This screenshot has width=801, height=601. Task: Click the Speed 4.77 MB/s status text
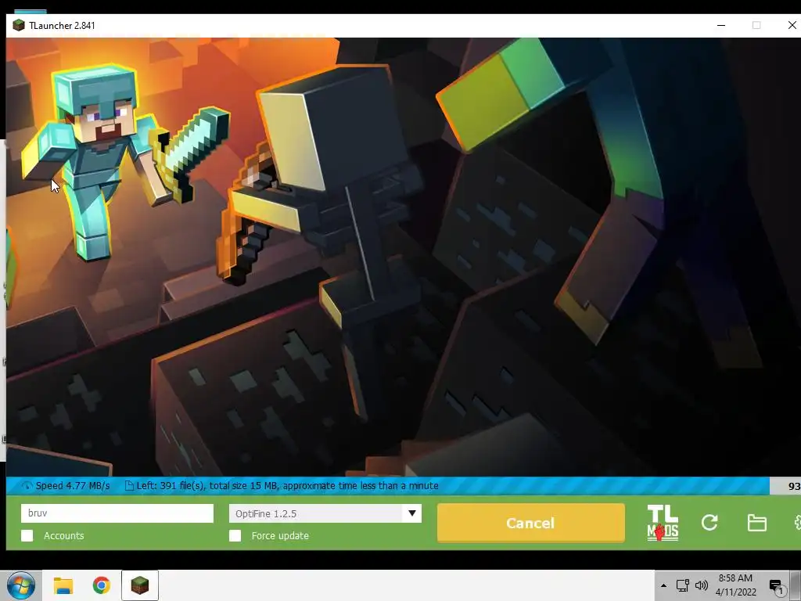pos(73,485)
